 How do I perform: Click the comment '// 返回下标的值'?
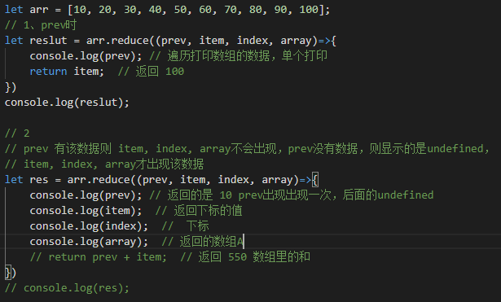tap(199, 211)
